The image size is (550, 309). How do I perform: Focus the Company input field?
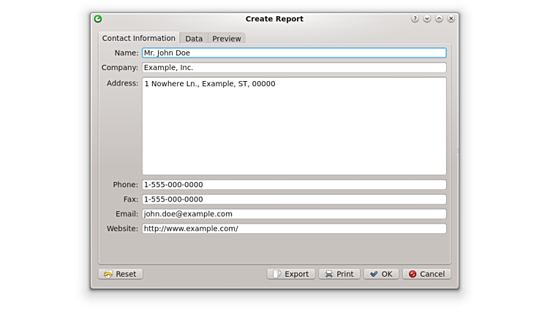(x=293, y=68)
